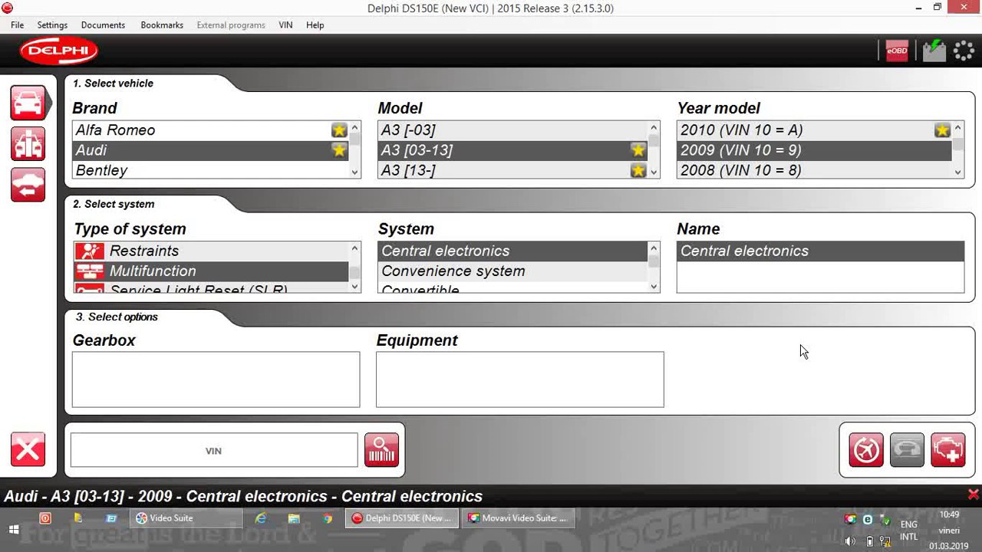The image size is (982, 552).
Task: Open the Help menu
Action: (x=315, y=25)
